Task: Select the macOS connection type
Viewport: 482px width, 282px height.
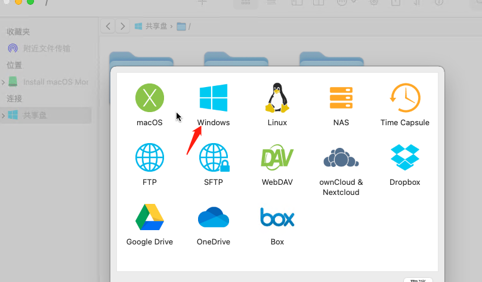Action: pos(150,98)
